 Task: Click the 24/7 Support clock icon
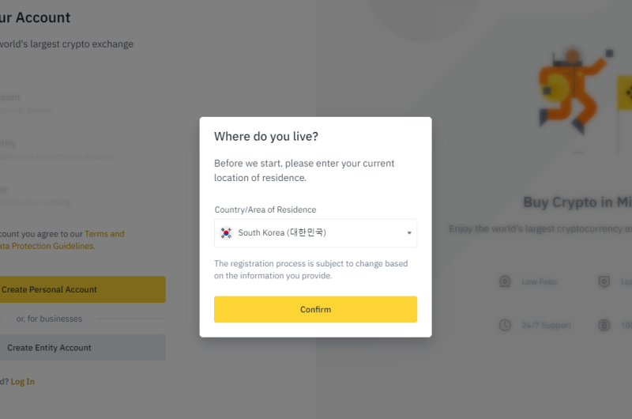click(x=505, y=325)
